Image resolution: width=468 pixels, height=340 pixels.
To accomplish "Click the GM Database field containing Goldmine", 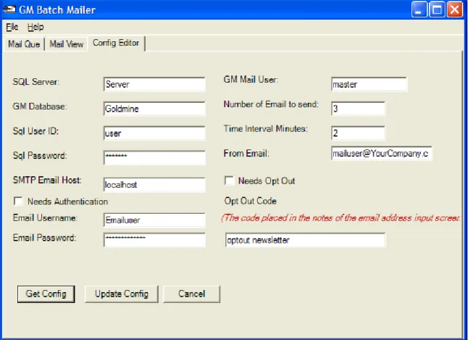I will 154,109.
